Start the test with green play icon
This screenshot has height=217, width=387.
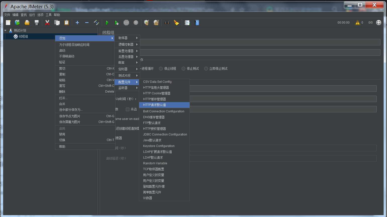[107, 23]
